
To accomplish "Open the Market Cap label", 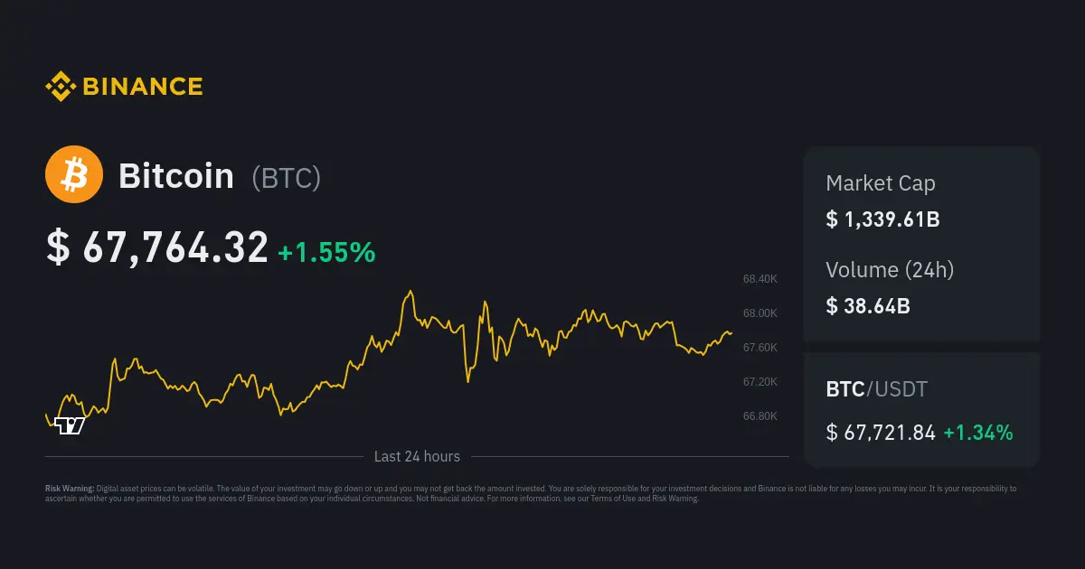I will coord(881,183).
